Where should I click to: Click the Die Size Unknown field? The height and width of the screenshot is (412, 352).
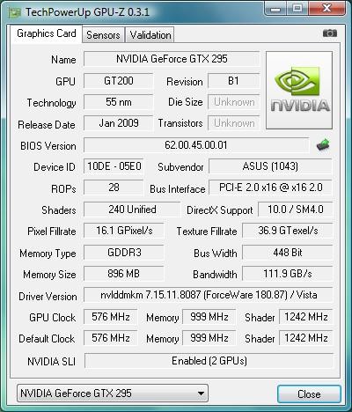coord(234,102)
